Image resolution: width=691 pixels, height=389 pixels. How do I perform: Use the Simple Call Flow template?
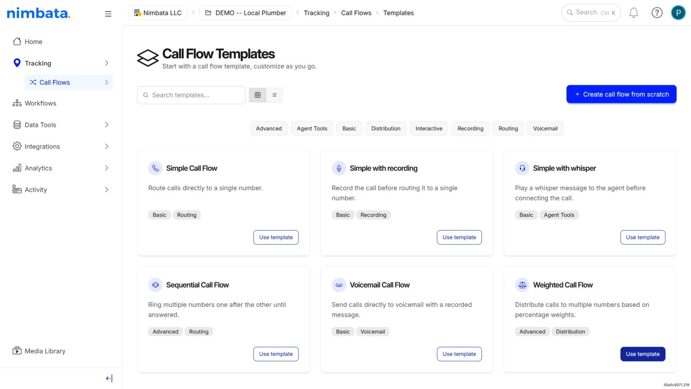click(276, 237)
